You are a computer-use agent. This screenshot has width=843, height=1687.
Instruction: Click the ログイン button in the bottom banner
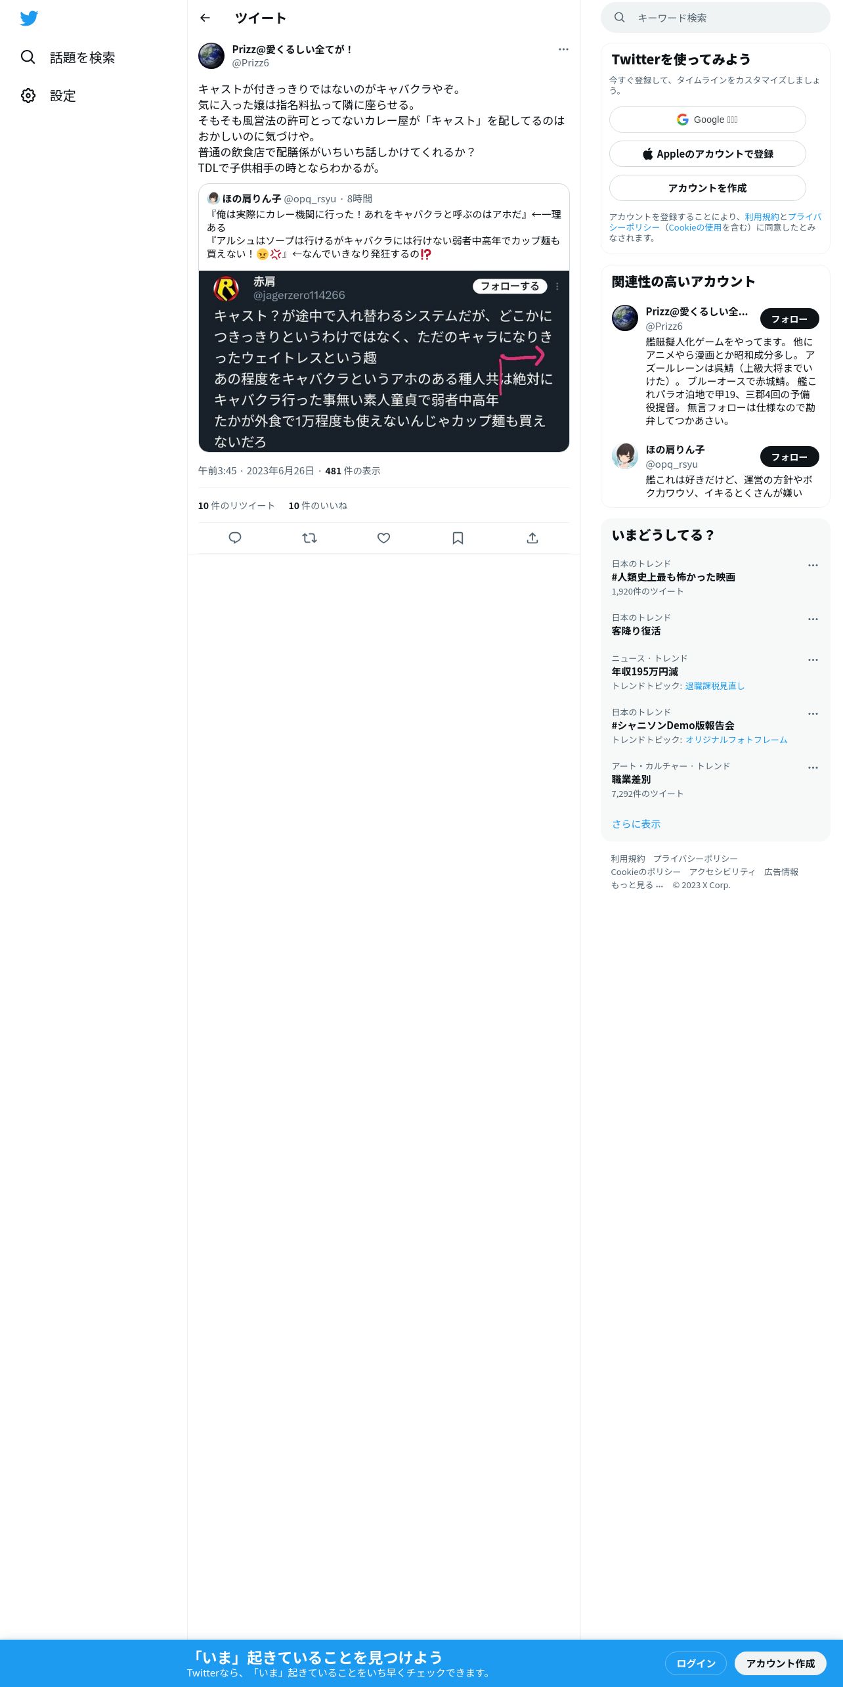click(x=696, y=1663)
